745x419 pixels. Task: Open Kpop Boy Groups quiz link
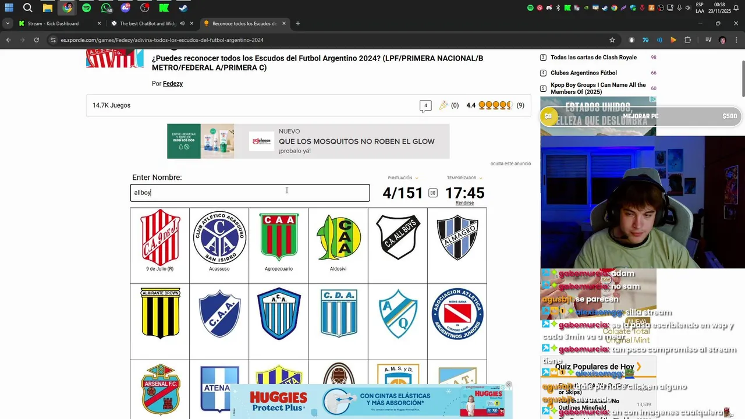click(x=598, y=88)
